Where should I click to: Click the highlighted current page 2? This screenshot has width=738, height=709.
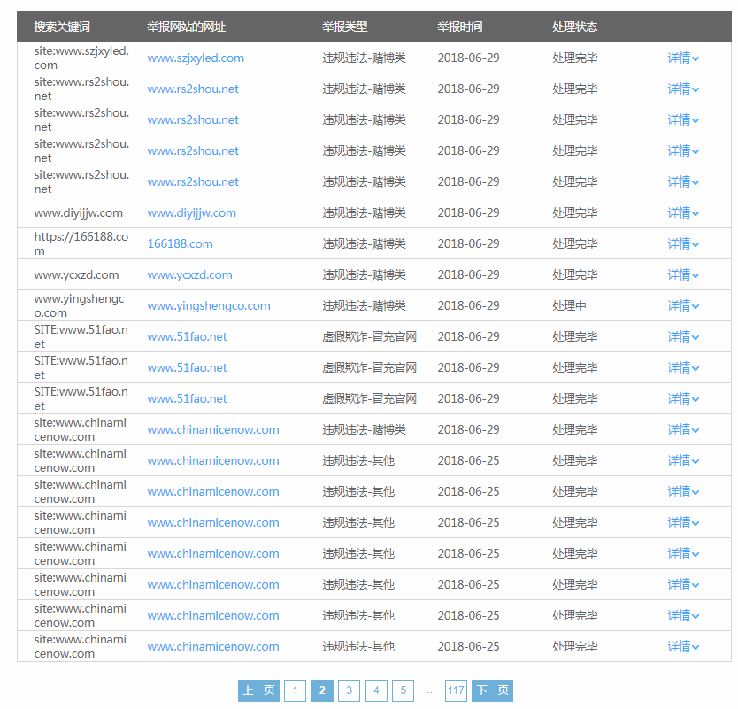pyautogui.click(x=322, y=690)
